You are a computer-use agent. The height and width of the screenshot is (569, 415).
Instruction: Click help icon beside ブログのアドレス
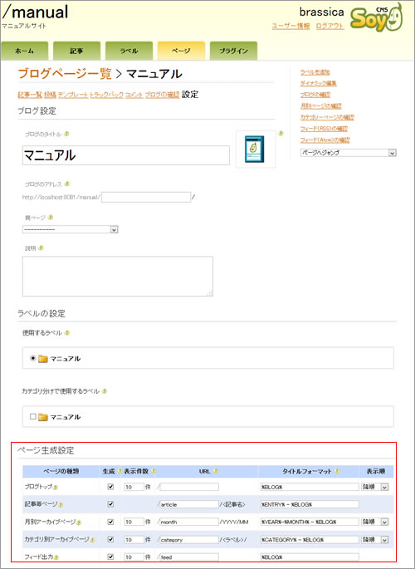click(x=66, y=184)
